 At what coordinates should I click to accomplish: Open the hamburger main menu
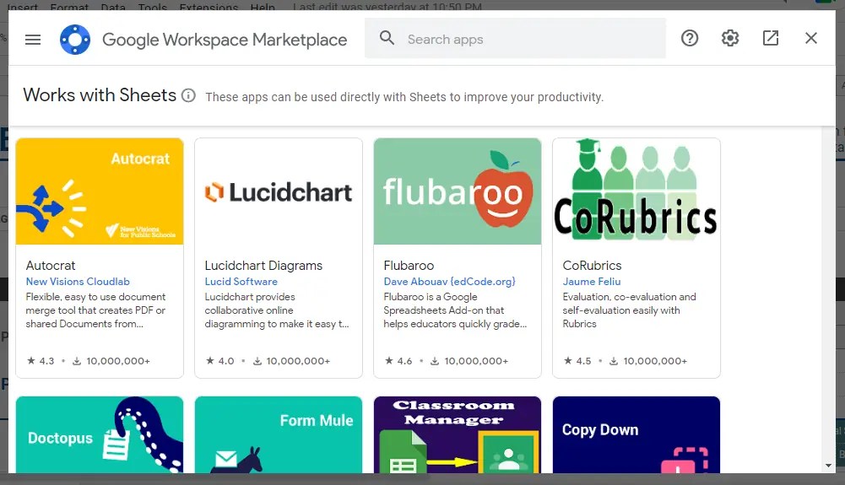coord(33,40)
